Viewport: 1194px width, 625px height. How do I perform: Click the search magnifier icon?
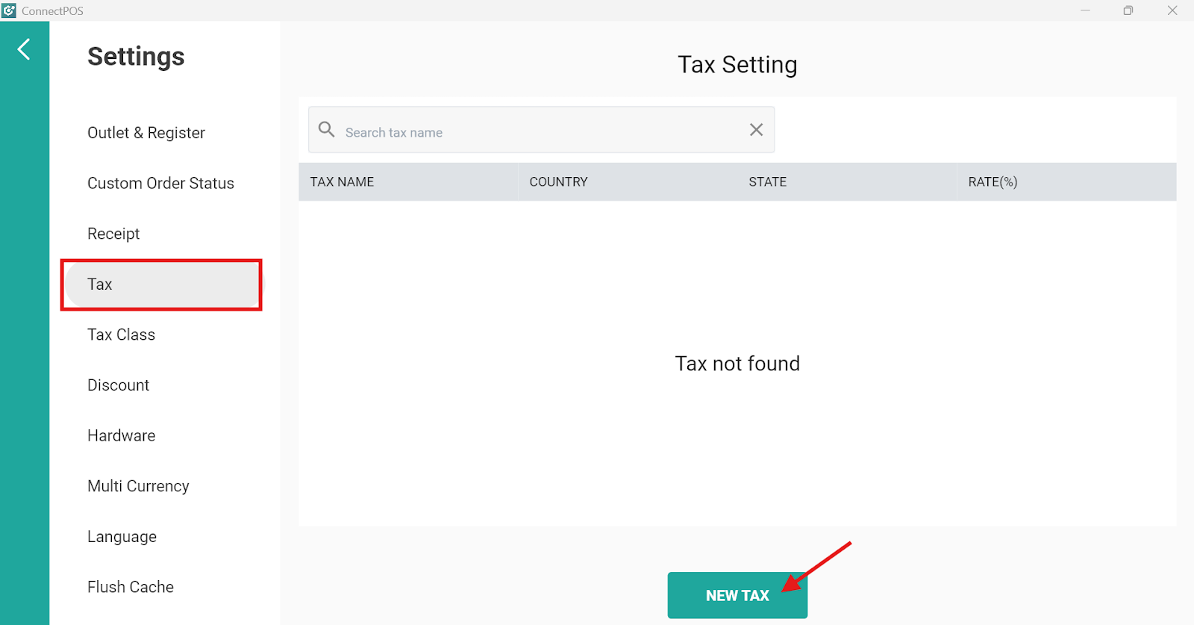tap(326, 129)
